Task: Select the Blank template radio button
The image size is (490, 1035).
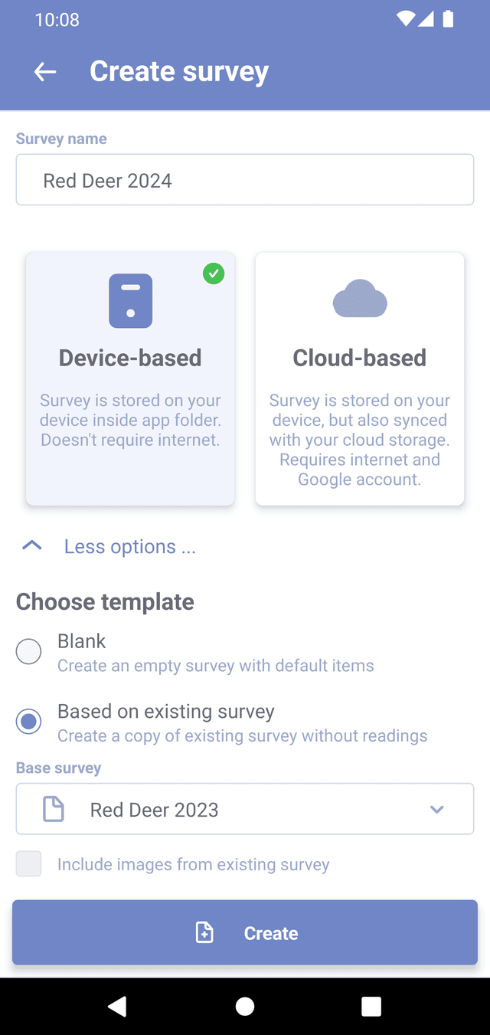Action: [x=29, y=652]
